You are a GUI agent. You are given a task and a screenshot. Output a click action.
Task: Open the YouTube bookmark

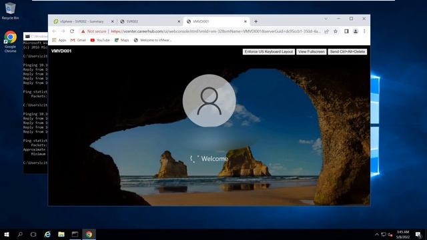(x=100, y=40)
